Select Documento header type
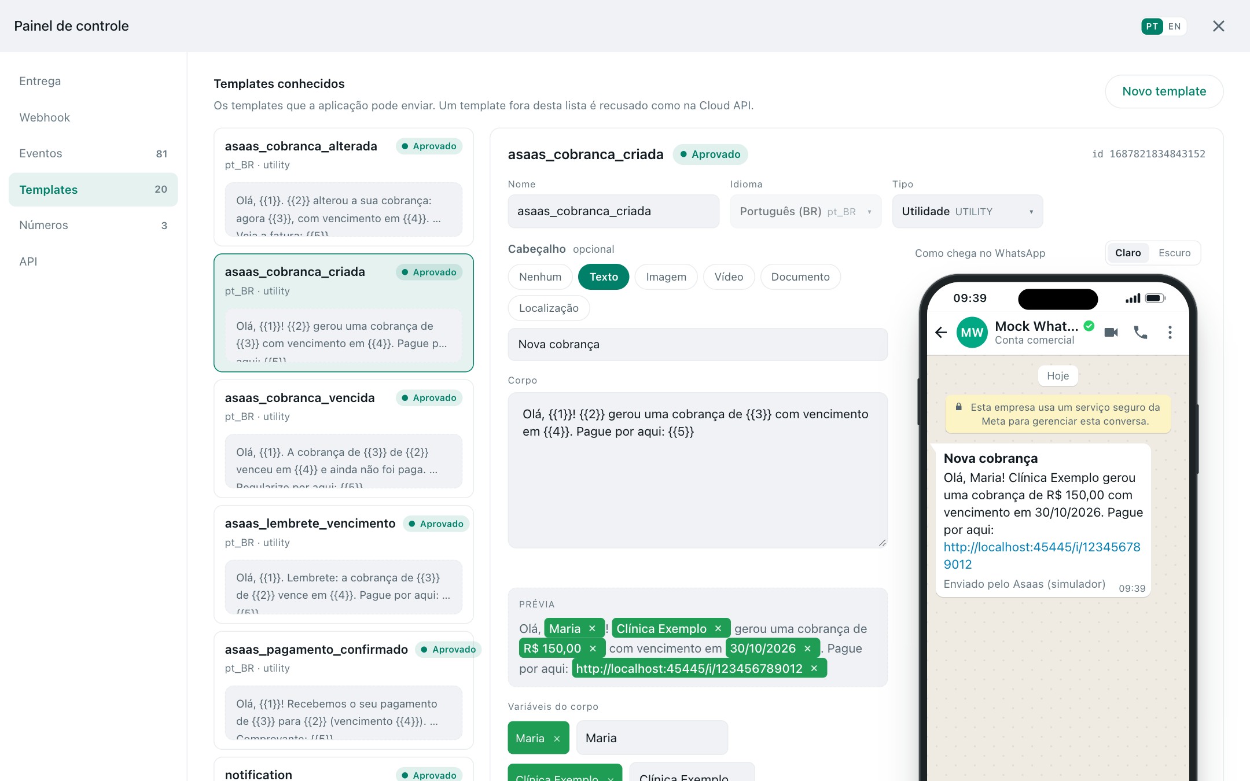Image resolution: width=1250 pixels, height=781 pixels. [x=800, y=277]
